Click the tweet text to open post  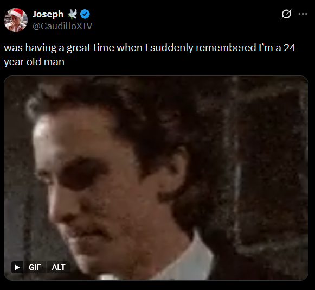pos(150,54)
